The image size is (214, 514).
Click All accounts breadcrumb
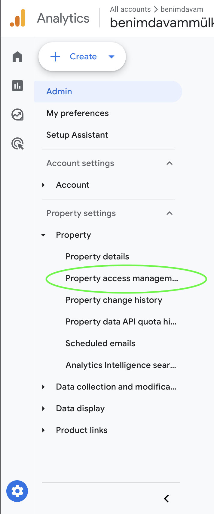130,9
